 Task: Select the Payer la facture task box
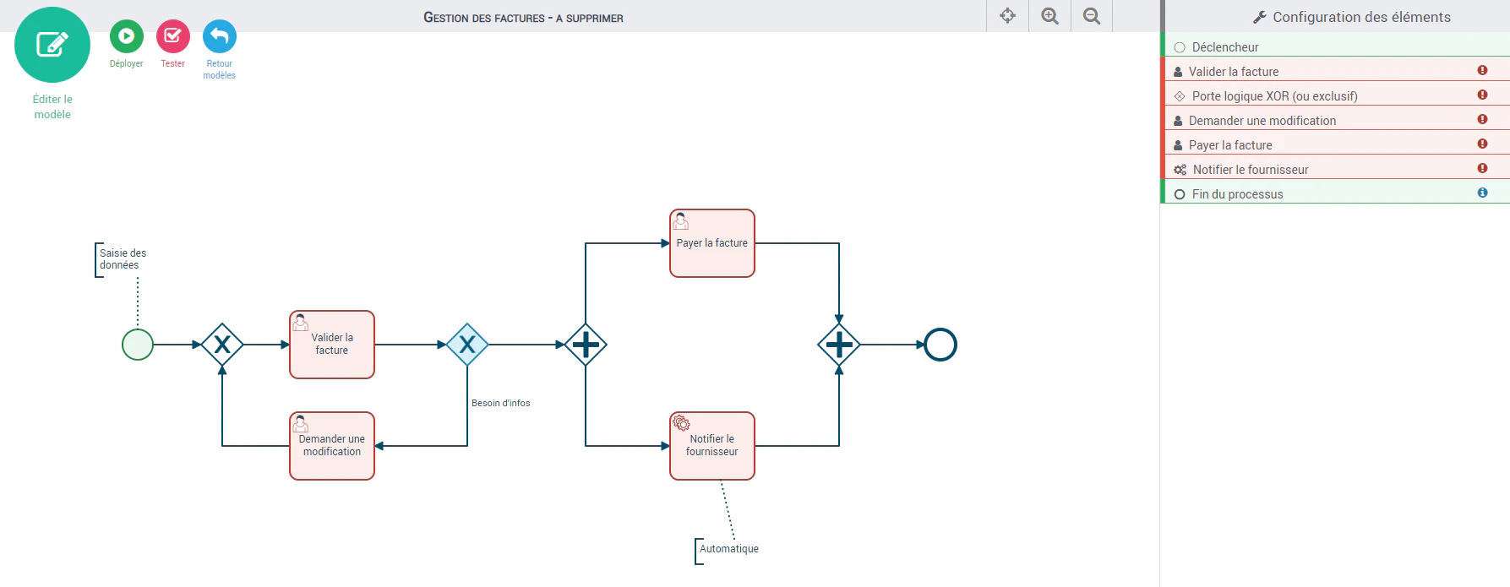coord(712,243)
